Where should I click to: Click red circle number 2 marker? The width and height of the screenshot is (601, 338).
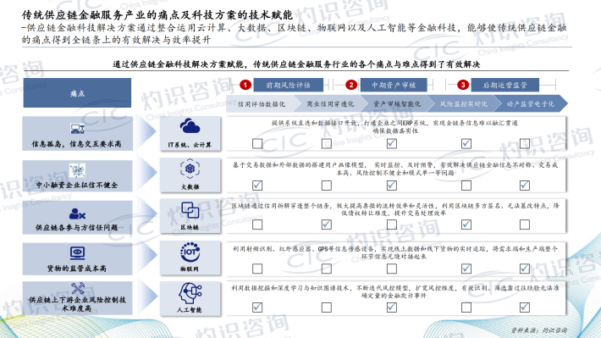(351, 85)
